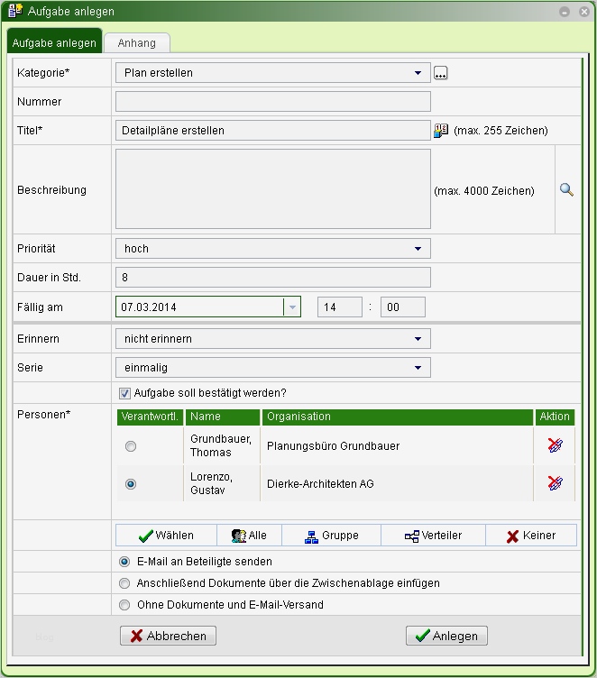This screenshot has height=678, width=597.
Task: Click the Verteiler button
Action: [x=433, y=536]
